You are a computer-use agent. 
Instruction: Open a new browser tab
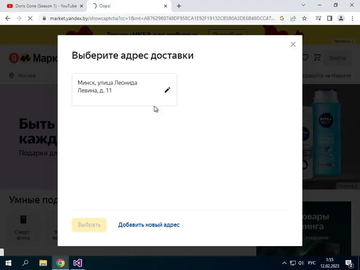coord(179,6)
